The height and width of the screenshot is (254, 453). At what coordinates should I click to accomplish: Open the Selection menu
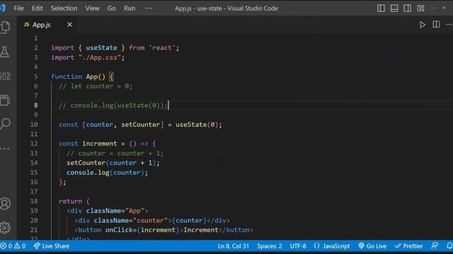(64, 8)
